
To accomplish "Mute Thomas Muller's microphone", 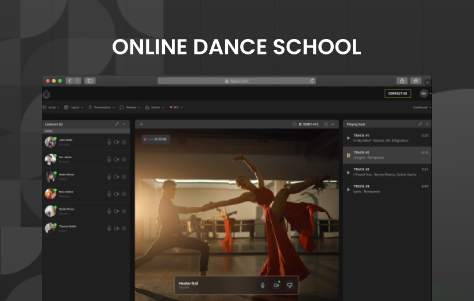I will (x=109, y=228).
